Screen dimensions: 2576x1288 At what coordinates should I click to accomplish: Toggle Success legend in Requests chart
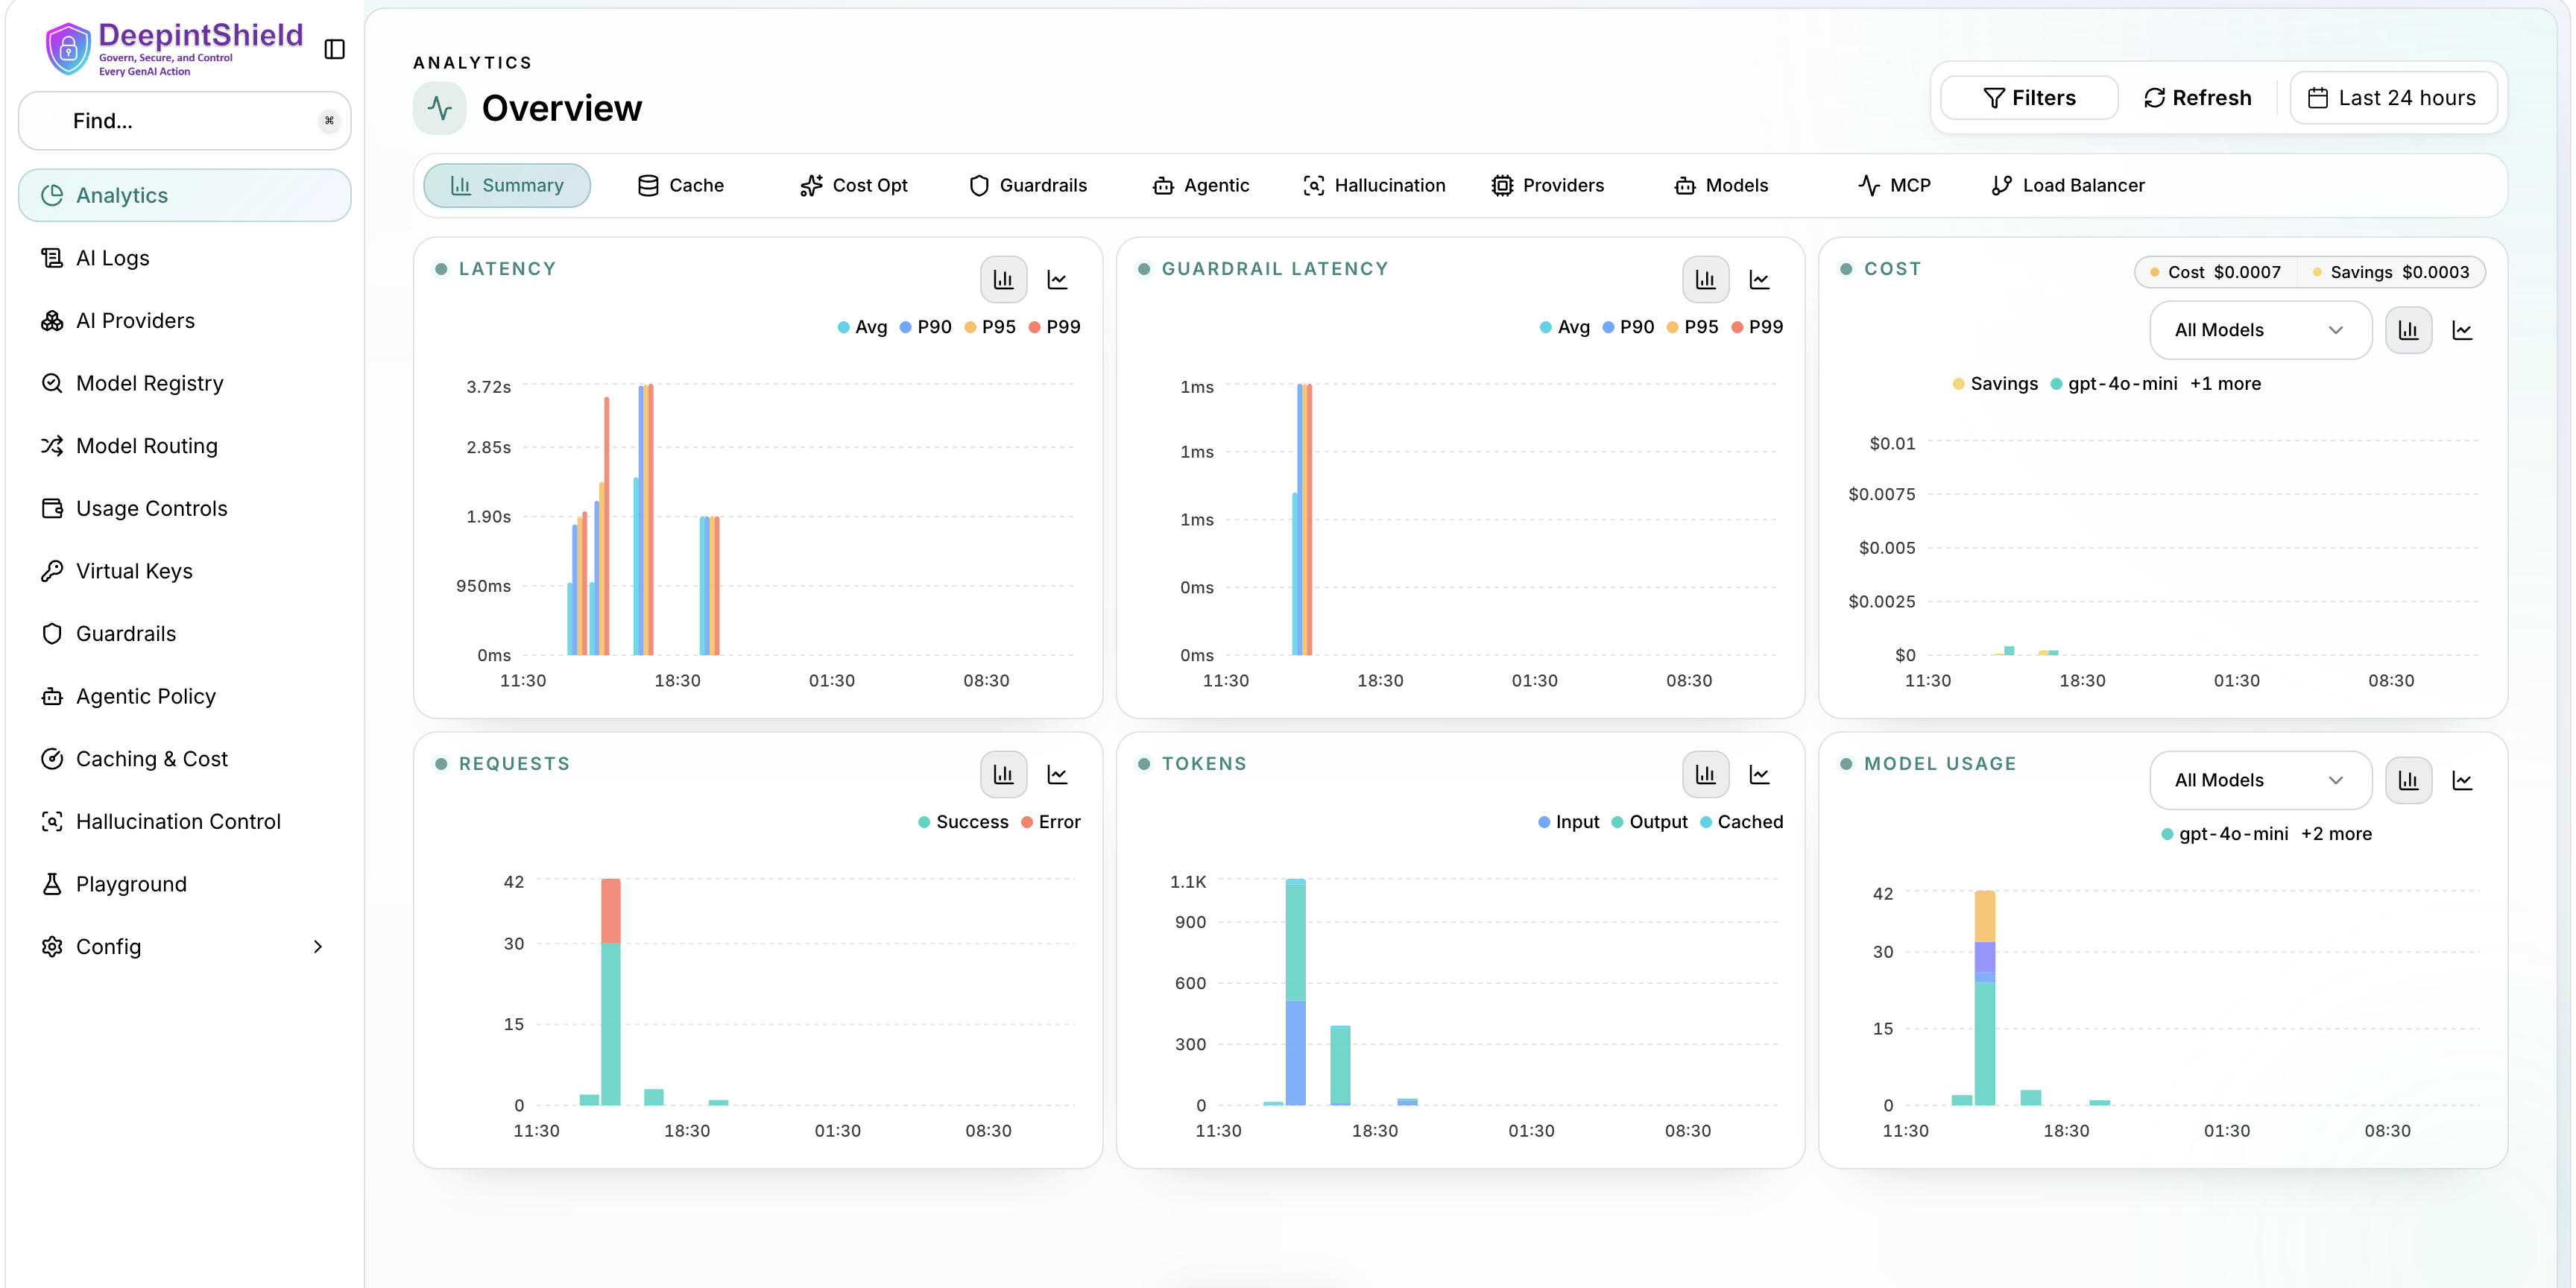pyautogui.click(x=963, y=823)
